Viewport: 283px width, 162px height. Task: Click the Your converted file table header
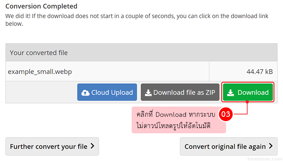click(x=39, y=53)
